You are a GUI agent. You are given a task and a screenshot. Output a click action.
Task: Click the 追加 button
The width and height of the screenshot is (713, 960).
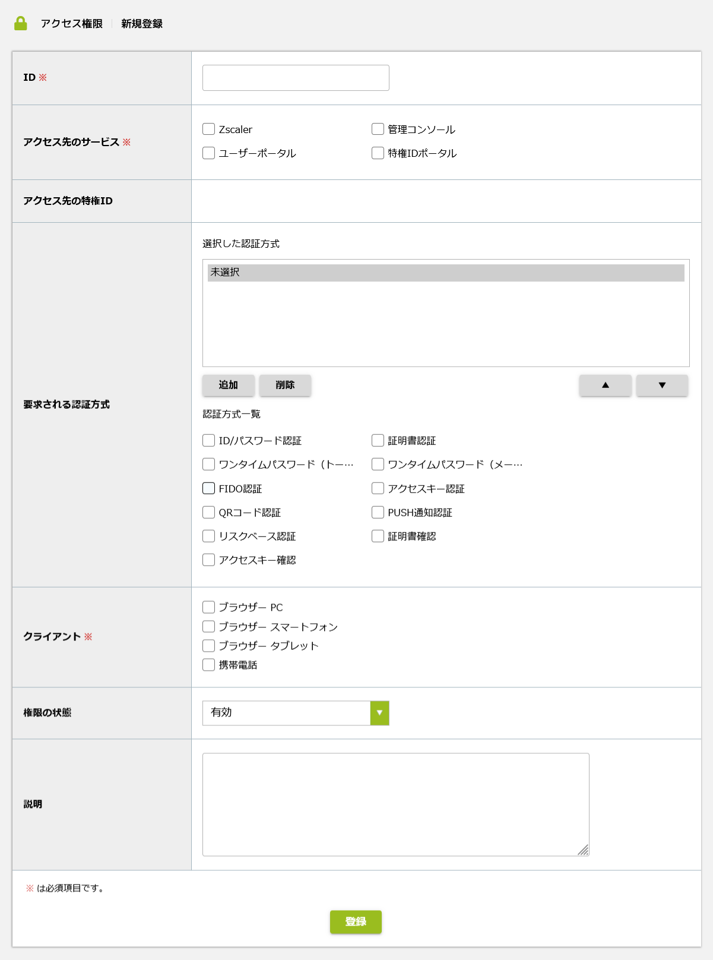coord(229,385)
